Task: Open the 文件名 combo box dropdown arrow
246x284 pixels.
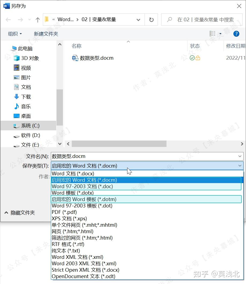Action: coord(240,156)
